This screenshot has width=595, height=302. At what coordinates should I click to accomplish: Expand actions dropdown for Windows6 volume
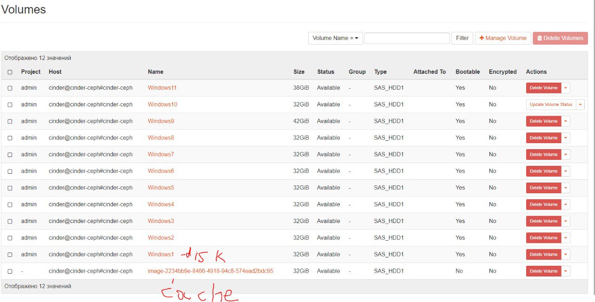566,171
